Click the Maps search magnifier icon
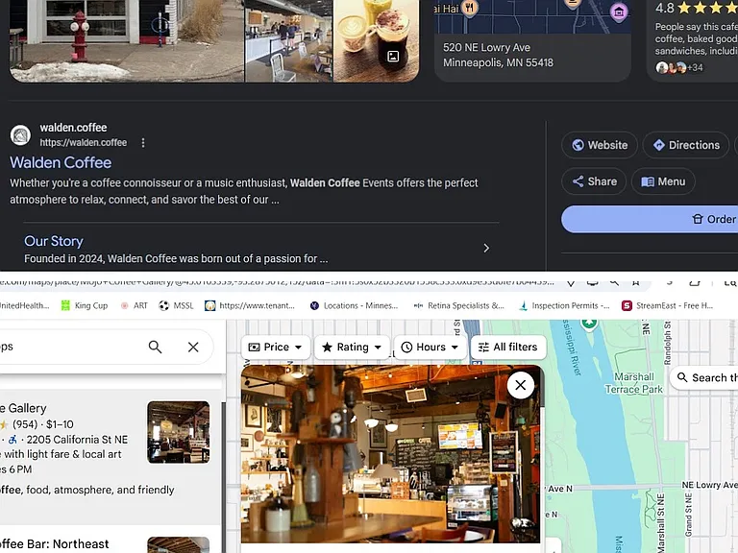This screenshot has width=738, height=553. [155, 347]
